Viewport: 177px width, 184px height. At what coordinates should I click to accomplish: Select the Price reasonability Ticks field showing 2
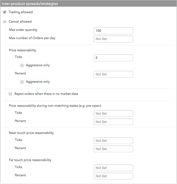pyautogui.click(x=113, y=58)
